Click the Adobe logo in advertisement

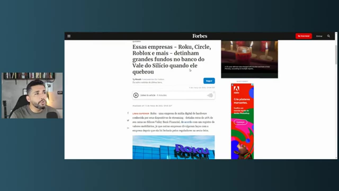pos(237,89)
